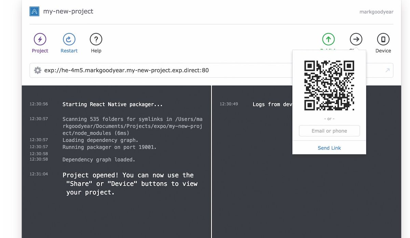Click the external link arrow in the URL bar

(x=387, y=70)
